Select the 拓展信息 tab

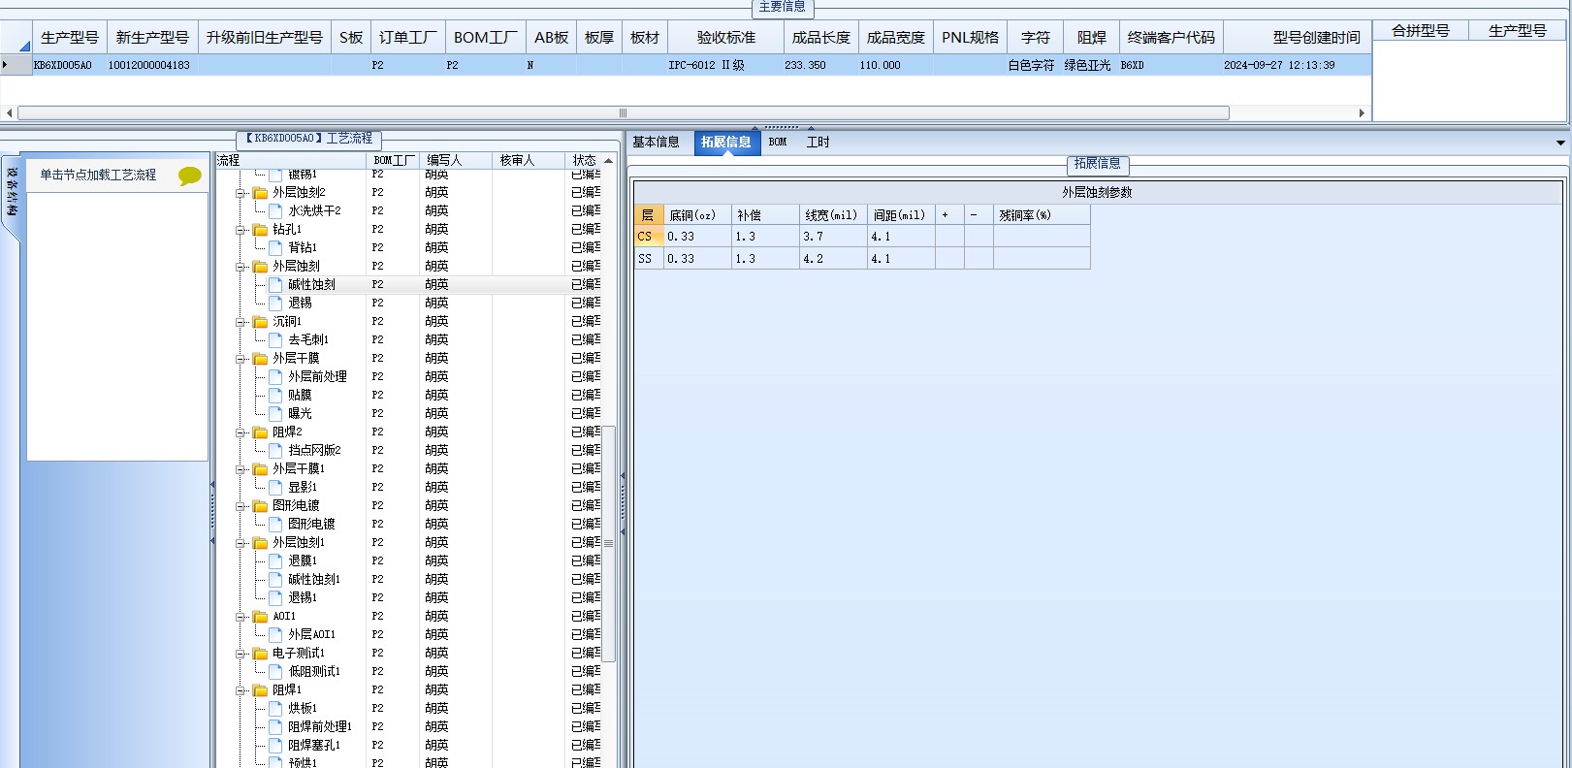[x=726, y=142]
